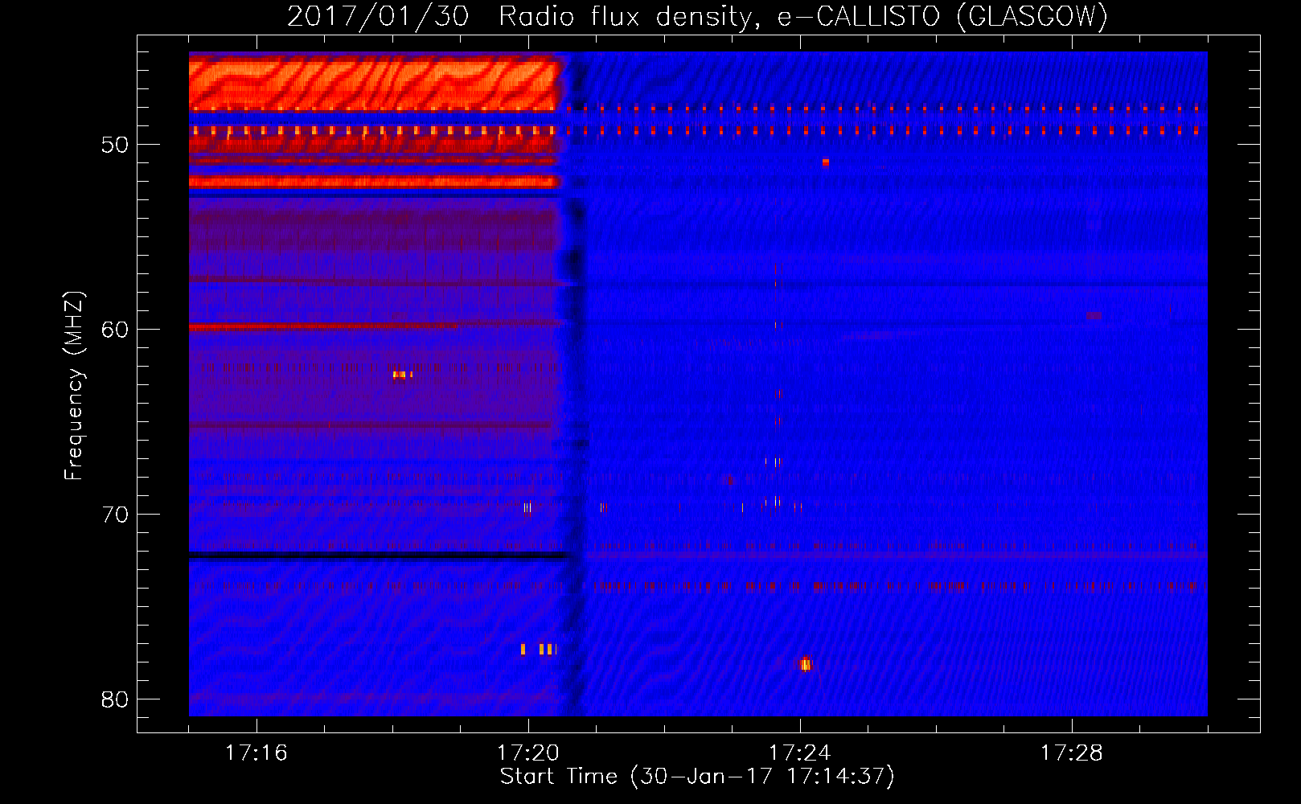
Task: Click the 60 frequency tick label
Action: 115,330
